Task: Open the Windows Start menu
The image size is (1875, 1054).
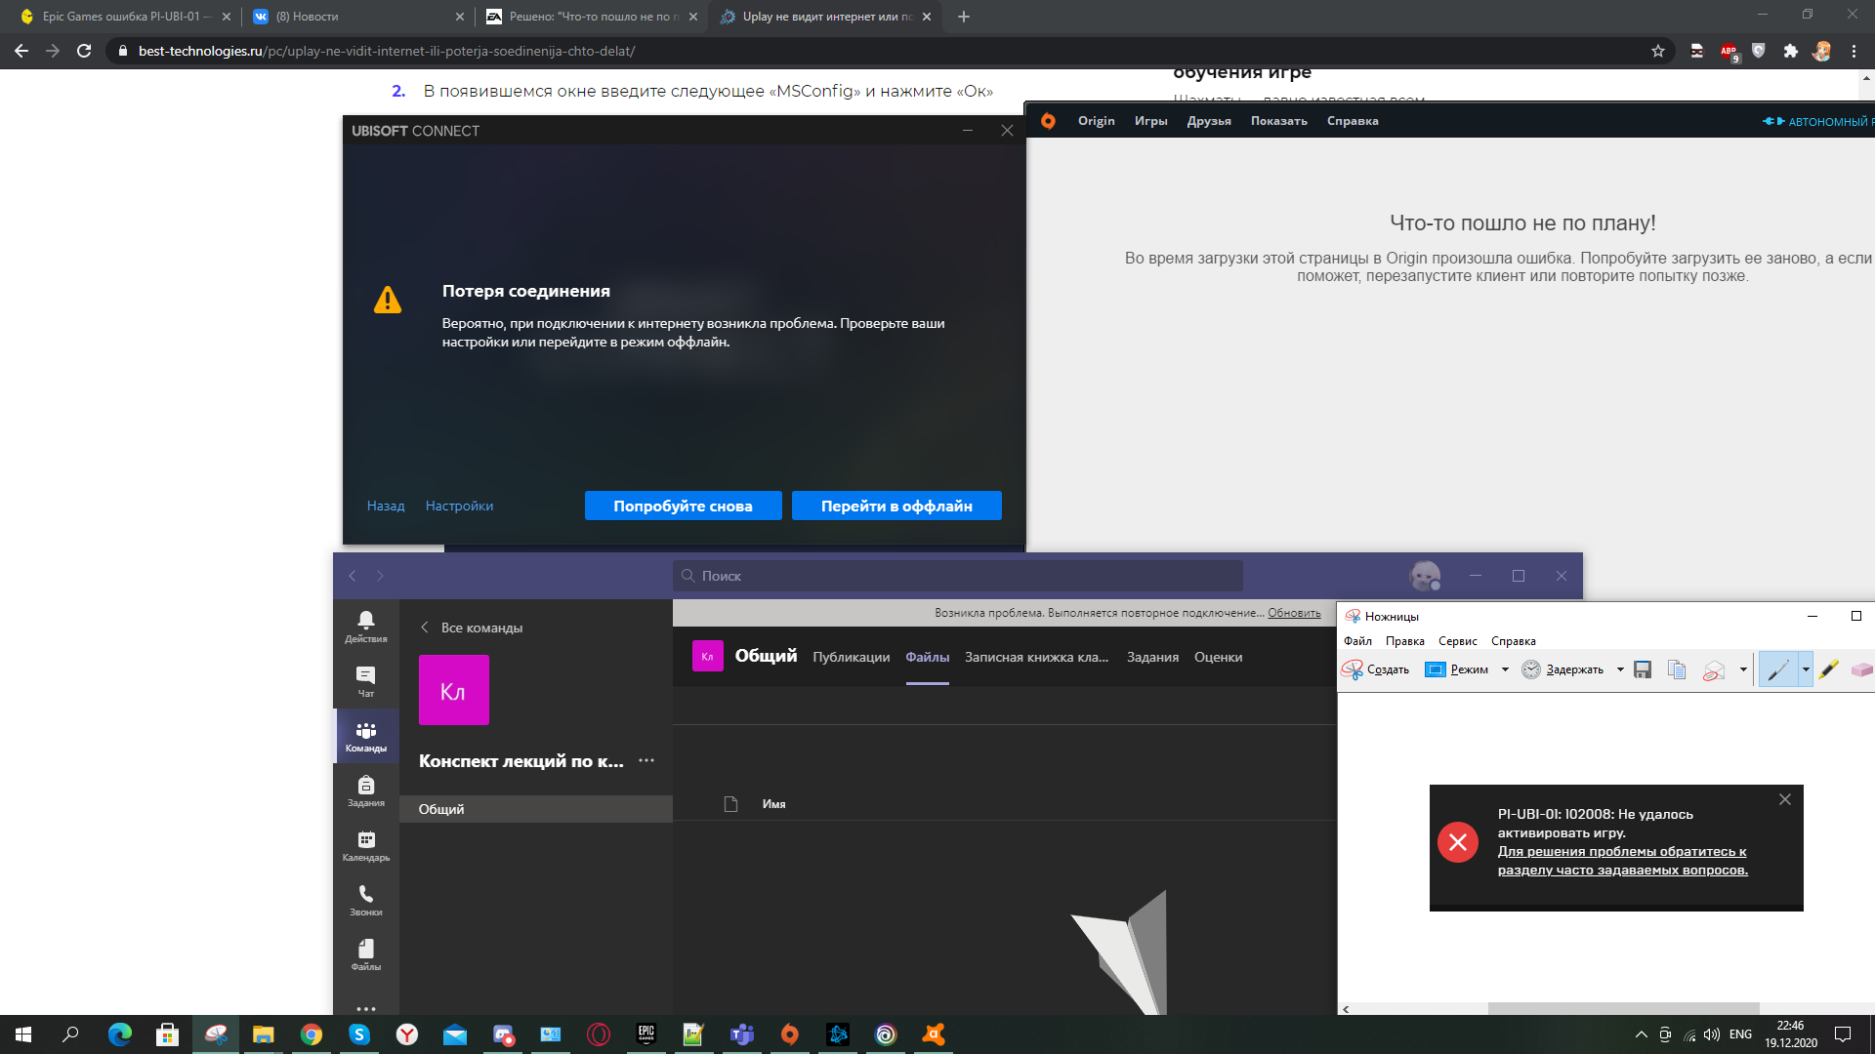Action: pyautogui.click(x=23, y=1034)
